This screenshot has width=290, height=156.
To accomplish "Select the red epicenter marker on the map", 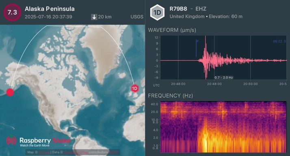I will (x=10, y=92).
